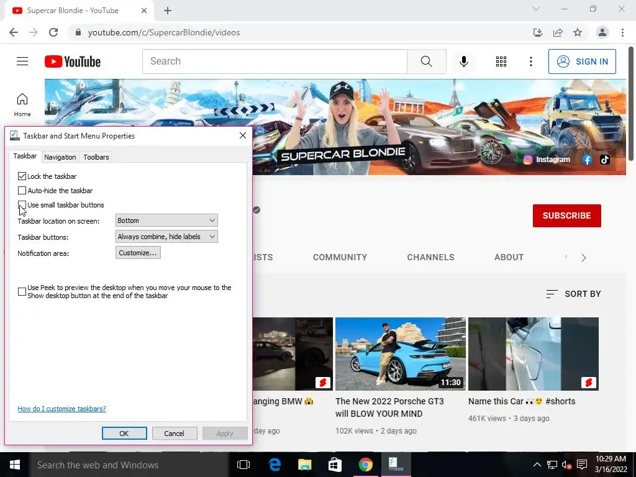Click Customize notification area button
Screen dimensions: 636x477
(x=138, y=253)
